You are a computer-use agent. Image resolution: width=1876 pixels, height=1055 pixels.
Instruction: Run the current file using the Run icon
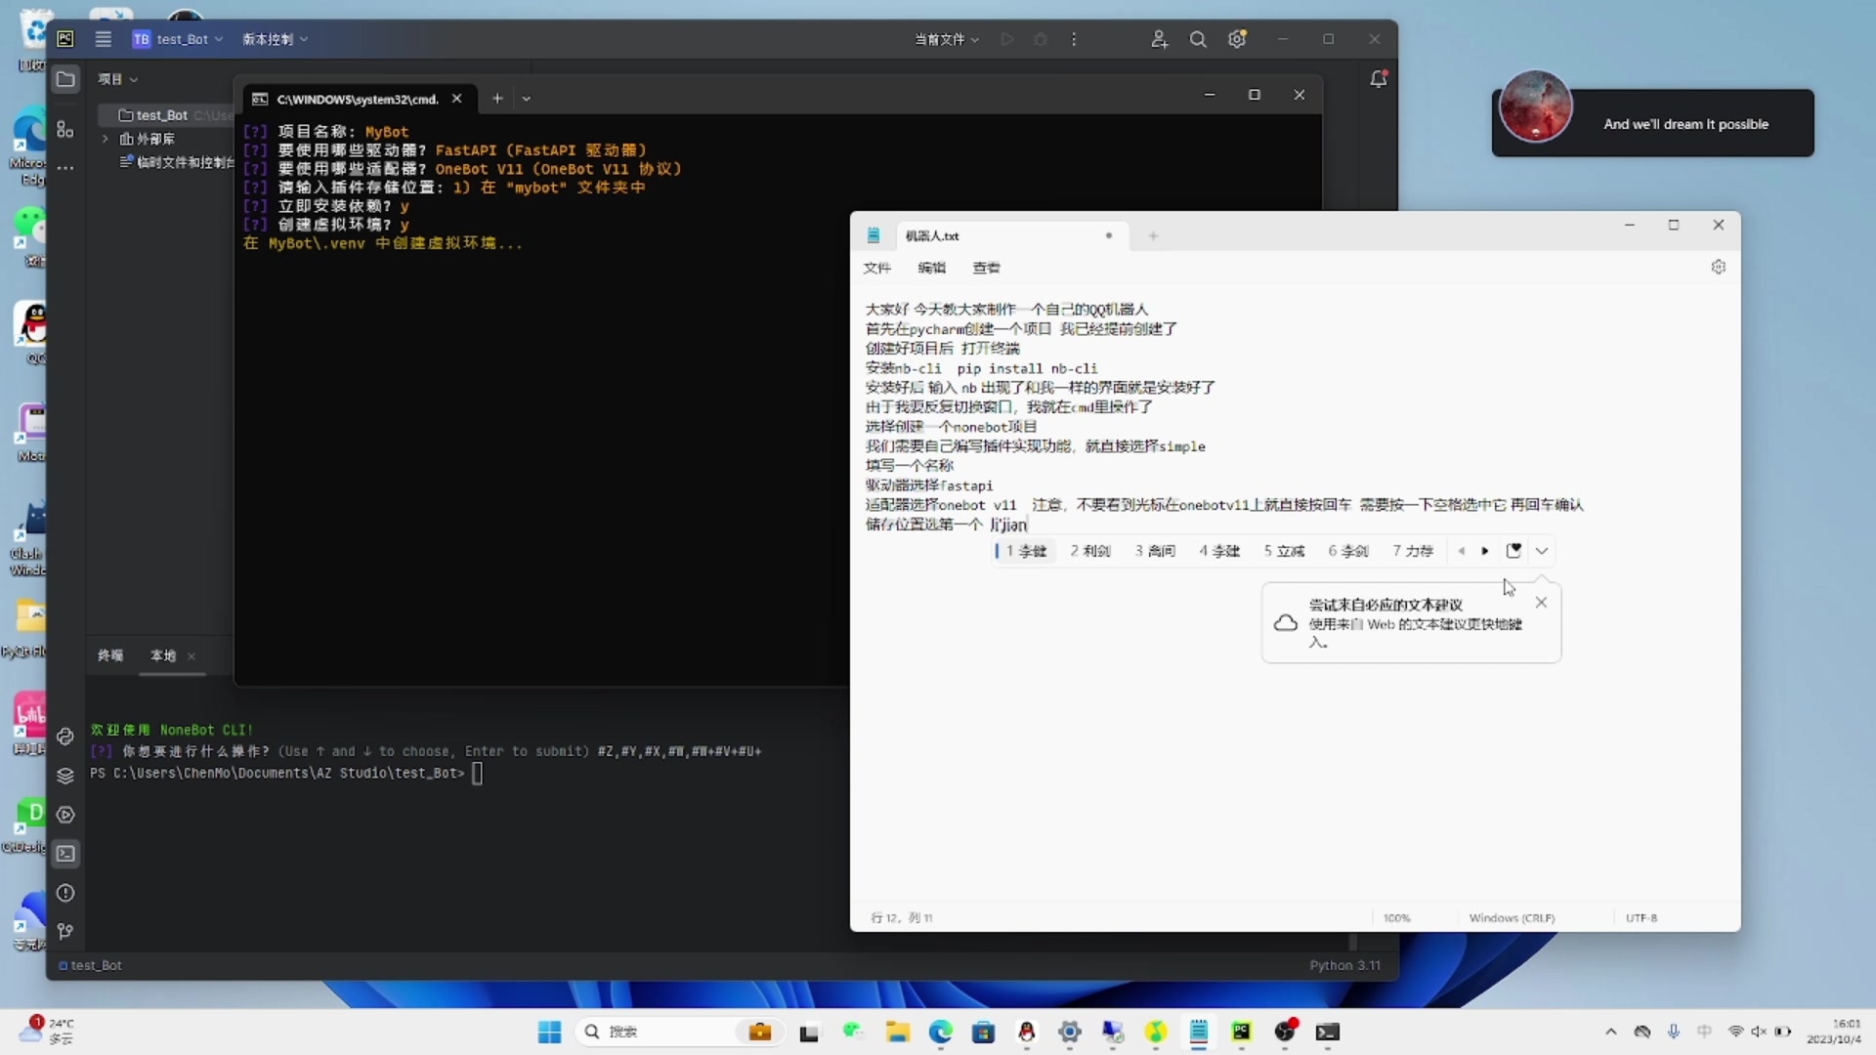point(1007,39)
